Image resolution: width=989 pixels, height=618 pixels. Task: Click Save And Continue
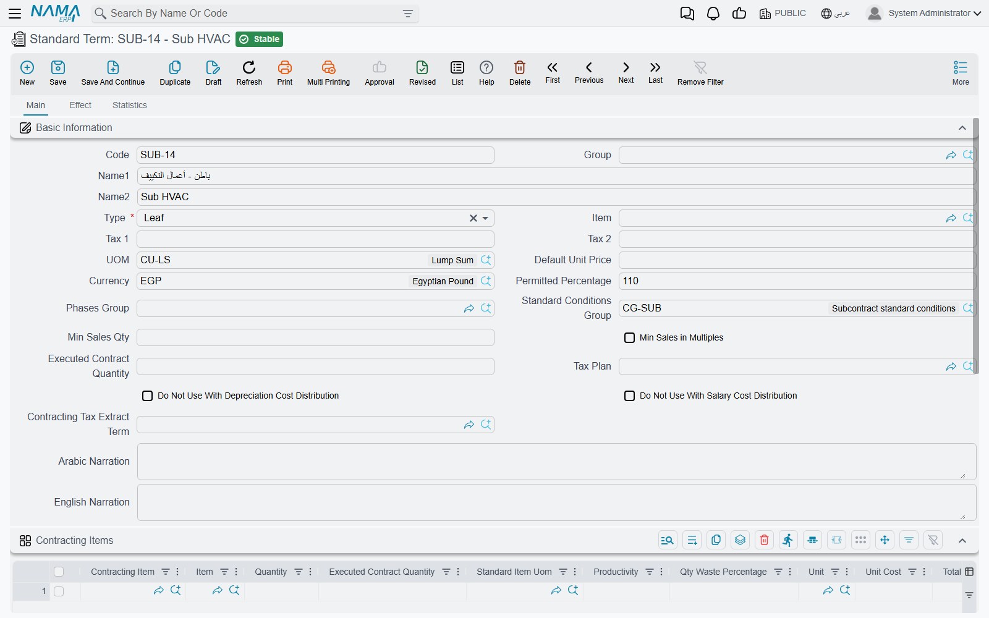(113, 73)
